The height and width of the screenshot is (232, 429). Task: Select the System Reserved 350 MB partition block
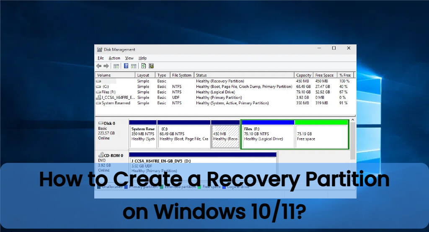click(x=143, y=134)
